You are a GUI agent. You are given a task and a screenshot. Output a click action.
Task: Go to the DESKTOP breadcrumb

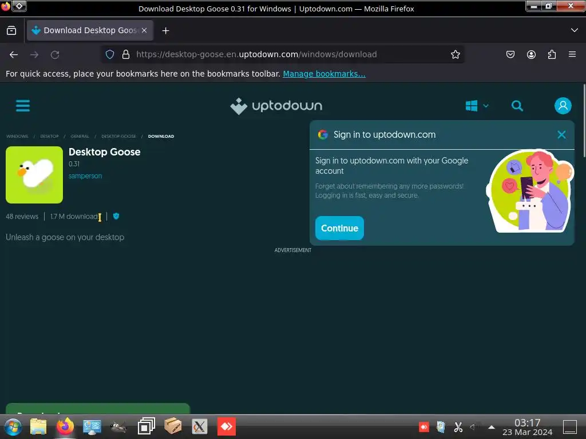49,136
